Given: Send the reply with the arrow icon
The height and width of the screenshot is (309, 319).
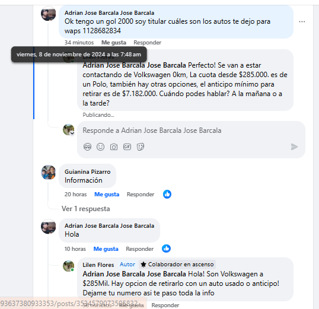Looking at the screenshot, I should point(294,146).
